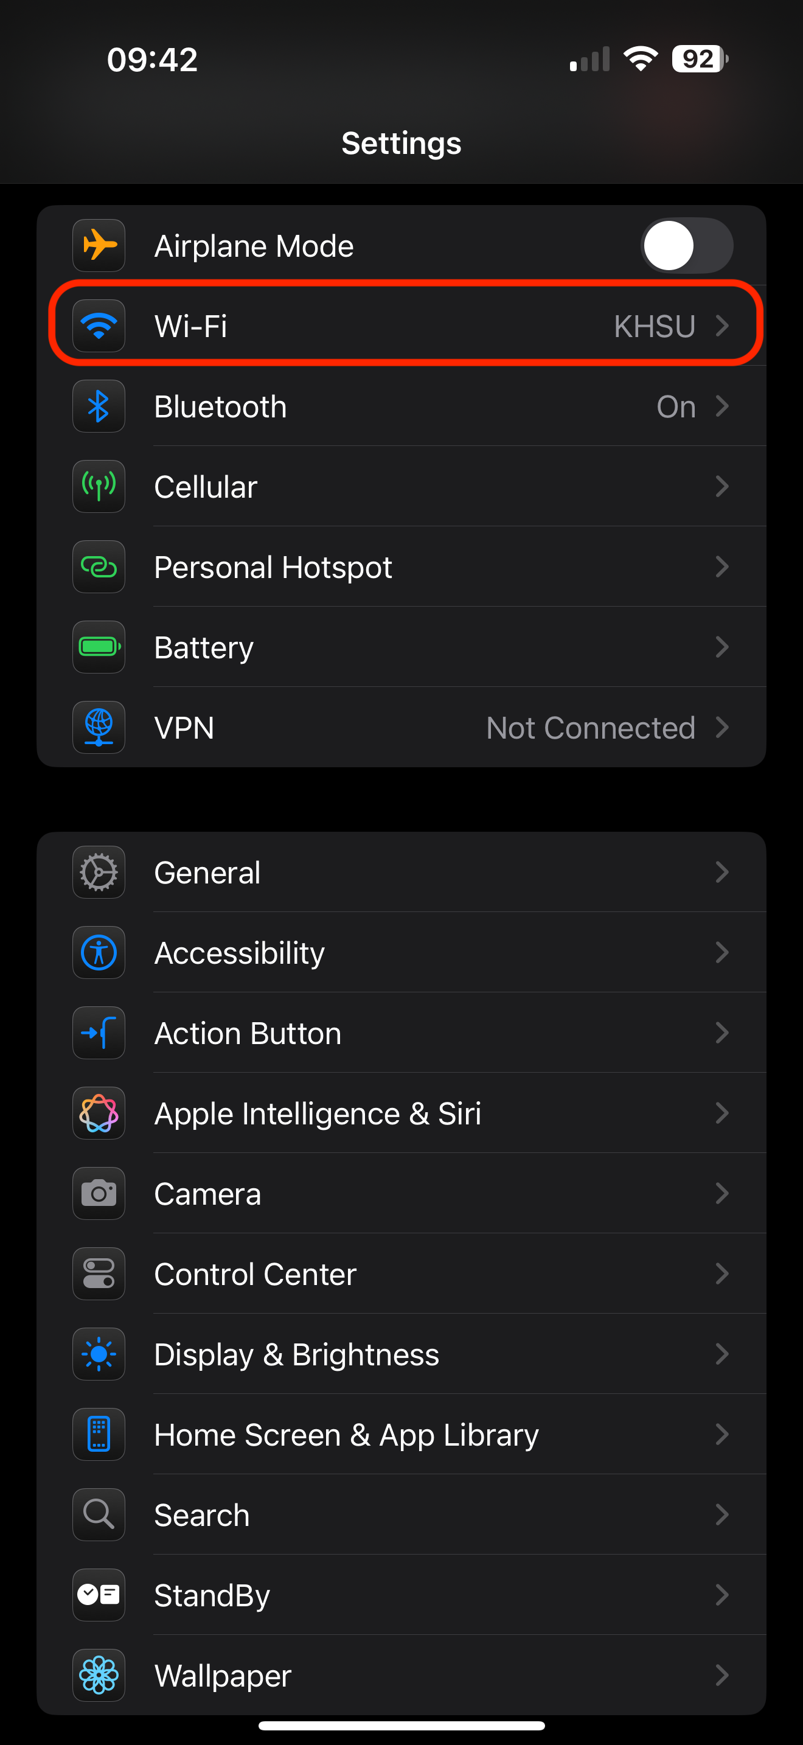Image resolution: width=803 pixels, height=1745 pixels.
Task: Open General settings
Action: click(401, 872)
